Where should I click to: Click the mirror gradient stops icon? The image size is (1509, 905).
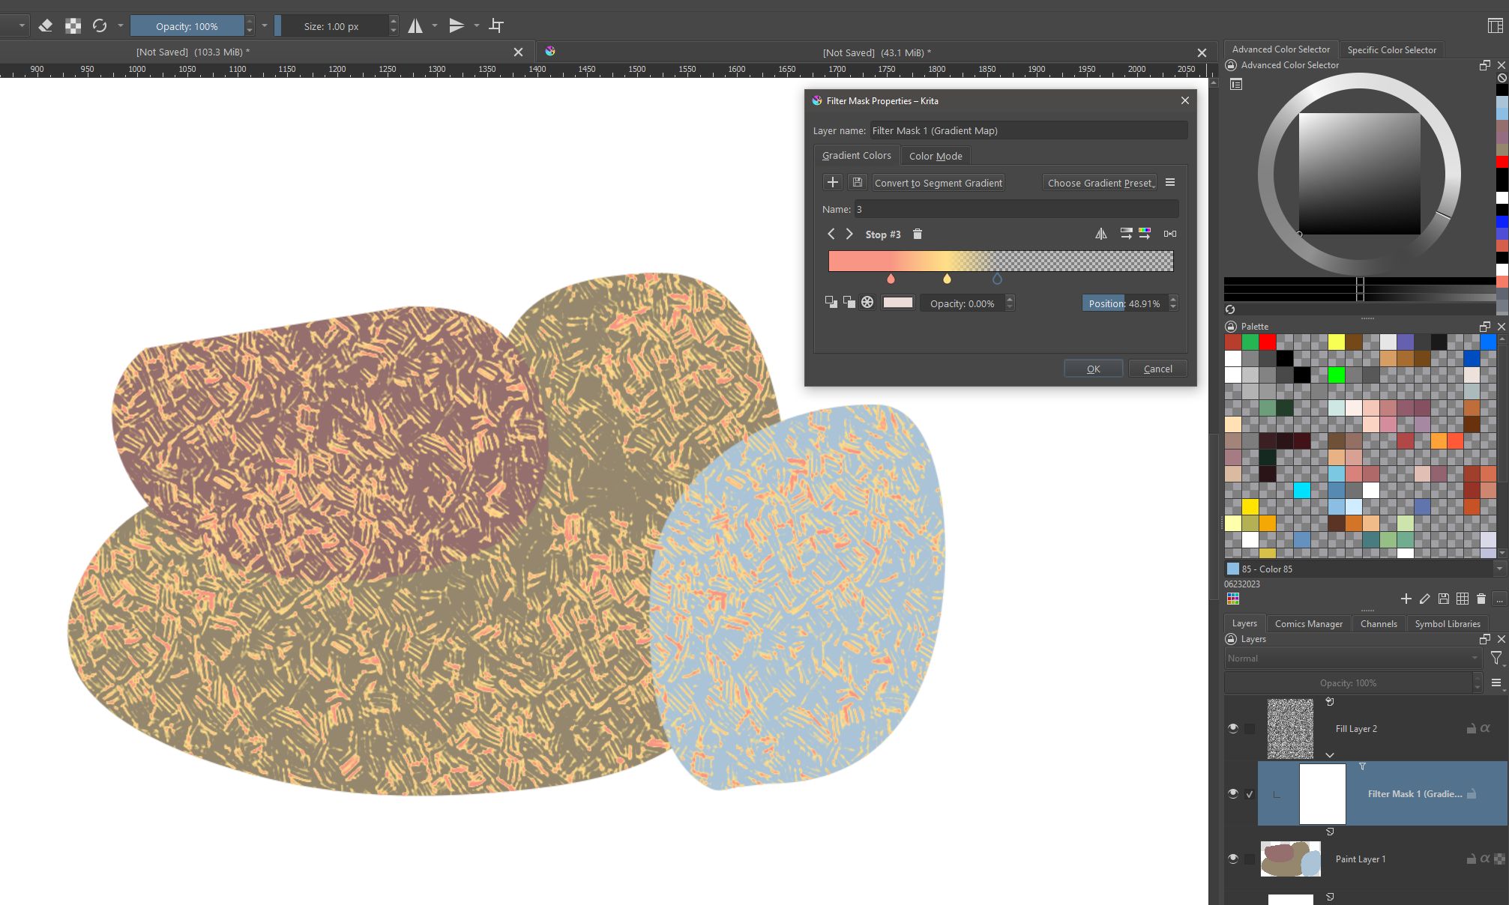point(1100,234)
